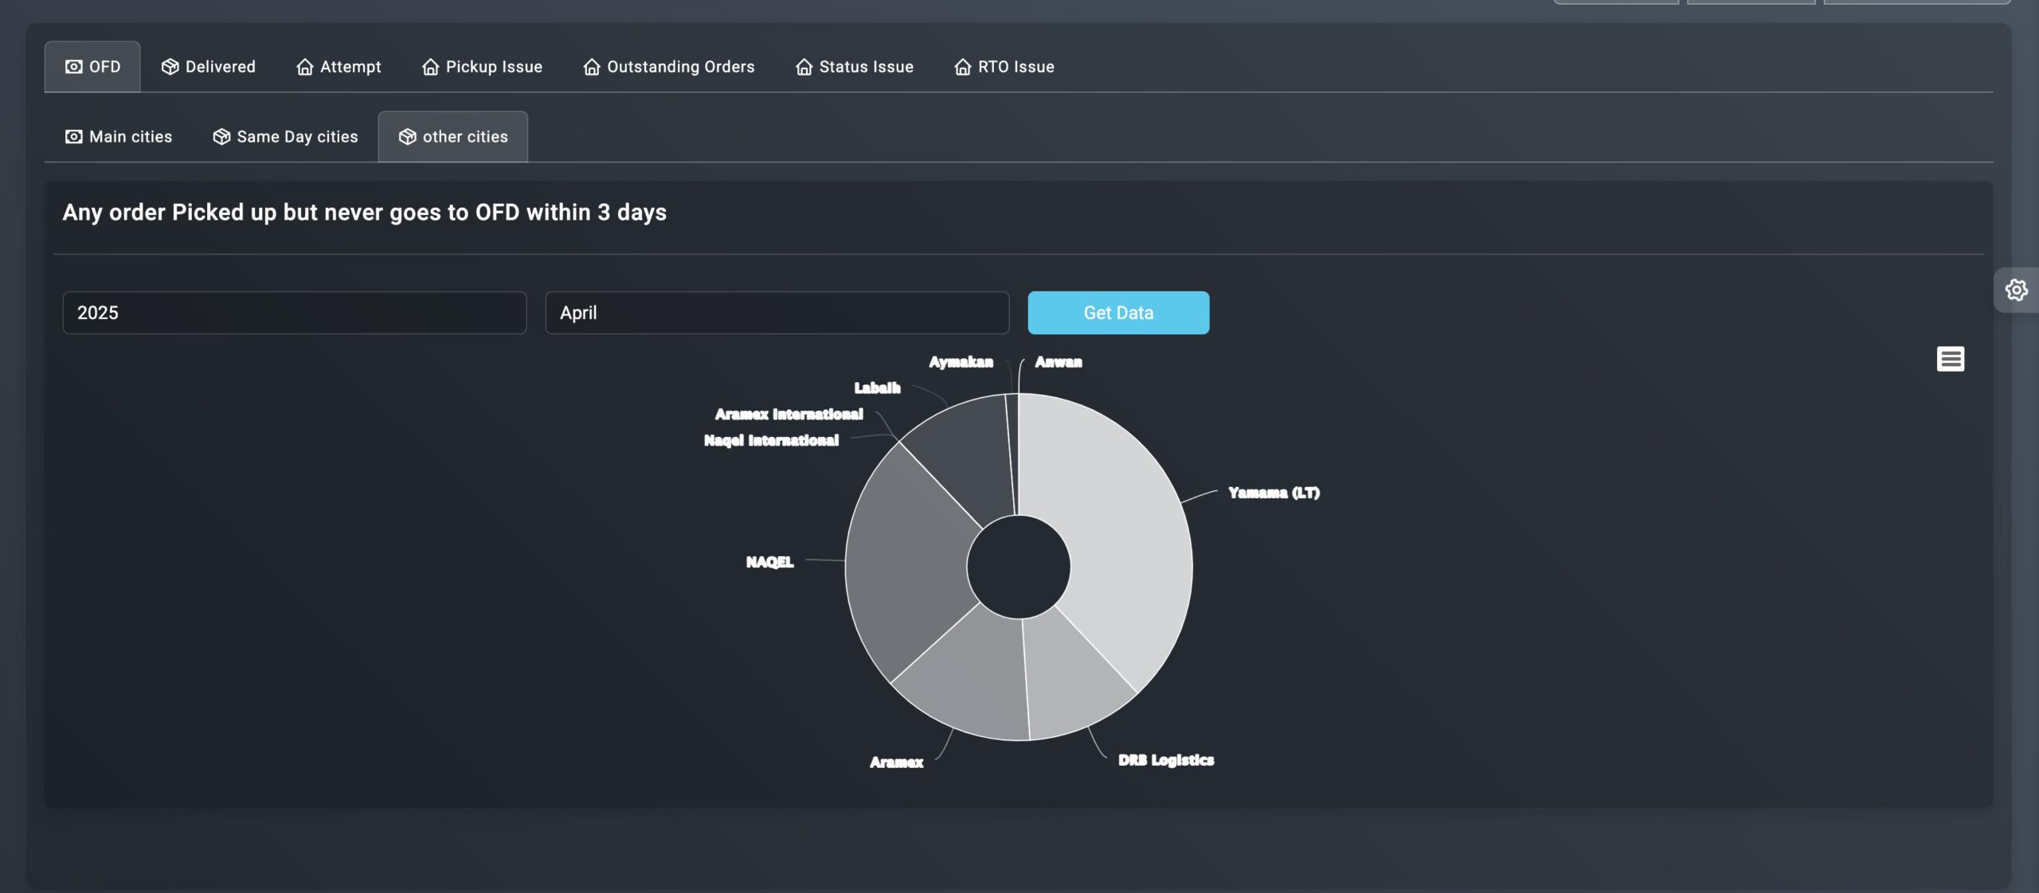Image resolution: width=2039 pixels, height=893 pixels.
Task: Click the camera icon on the OFD tab
Action: point(73,66)
